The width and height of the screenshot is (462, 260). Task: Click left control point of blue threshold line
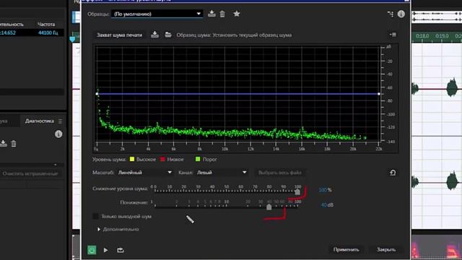[x=97, y=94]
